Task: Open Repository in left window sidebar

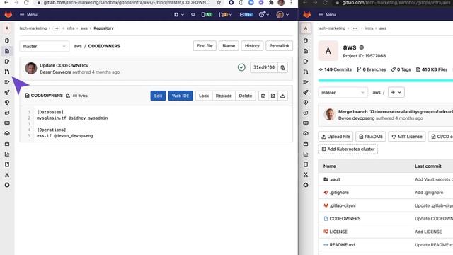Action: 7,51
